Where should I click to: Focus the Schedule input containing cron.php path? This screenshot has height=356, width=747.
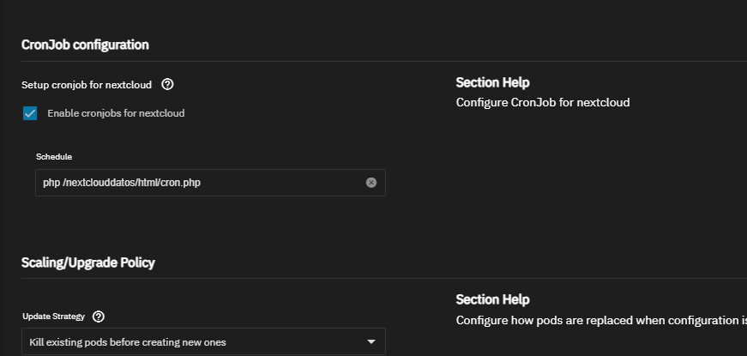pyautogui.click(x=210, y=183)
